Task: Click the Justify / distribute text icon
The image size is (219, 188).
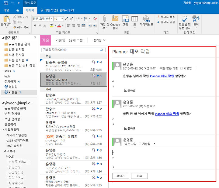Action: pos(84,26)
